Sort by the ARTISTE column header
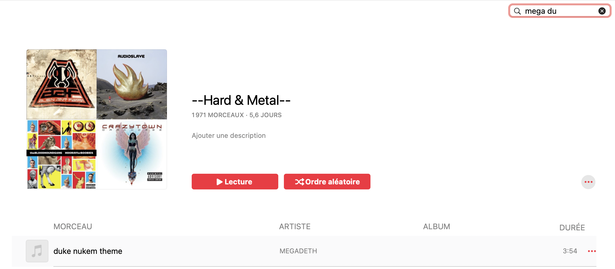This screenshot has width=615, height=269. 295,226
